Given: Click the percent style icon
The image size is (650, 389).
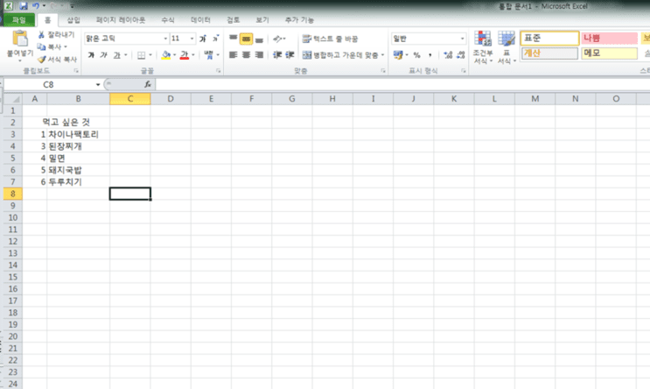Looking at the screenshot, I should pyautogui.click(x=417, y=55).
